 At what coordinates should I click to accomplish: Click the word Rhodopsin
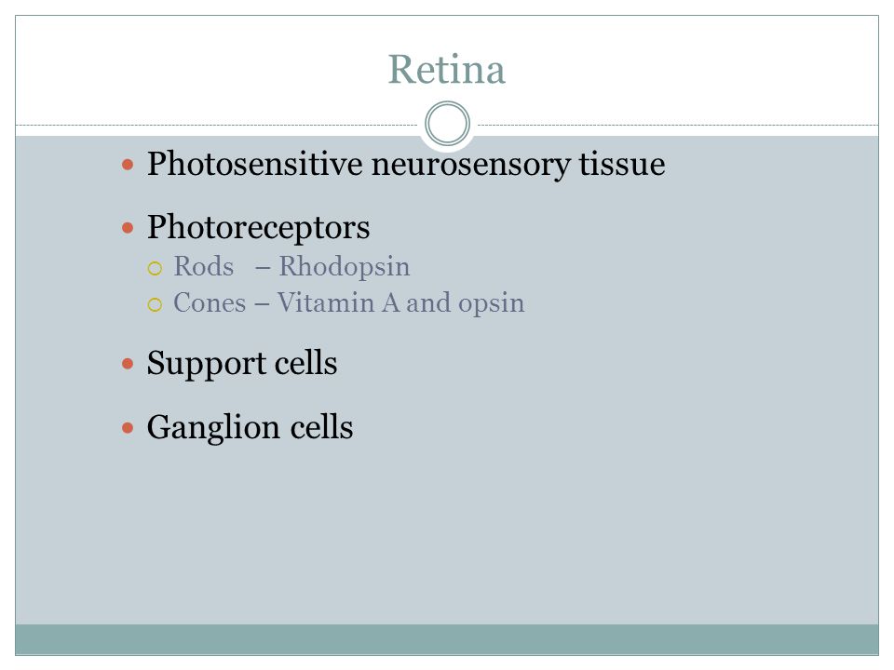pyautogui.click(x=345, y=267)
